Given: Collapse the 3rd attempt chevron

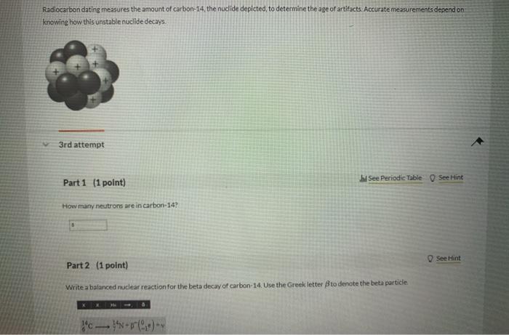Looking at the screenshot, I should (x=46, y=145).
